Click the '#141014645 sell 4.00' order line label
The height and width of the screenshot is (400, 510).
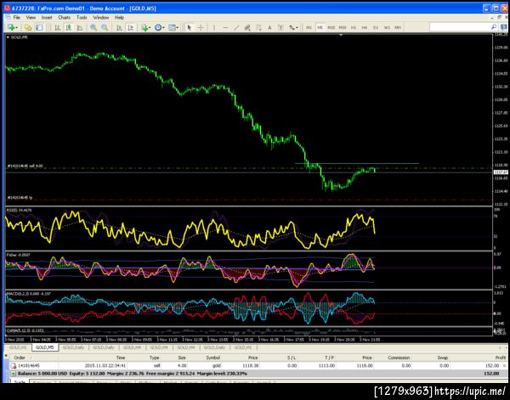point(25,166)
